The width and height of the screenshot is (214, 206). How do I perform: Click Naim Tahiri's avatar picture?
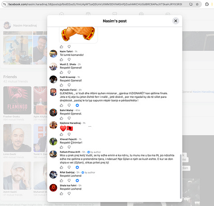click(x=53, y=54)
